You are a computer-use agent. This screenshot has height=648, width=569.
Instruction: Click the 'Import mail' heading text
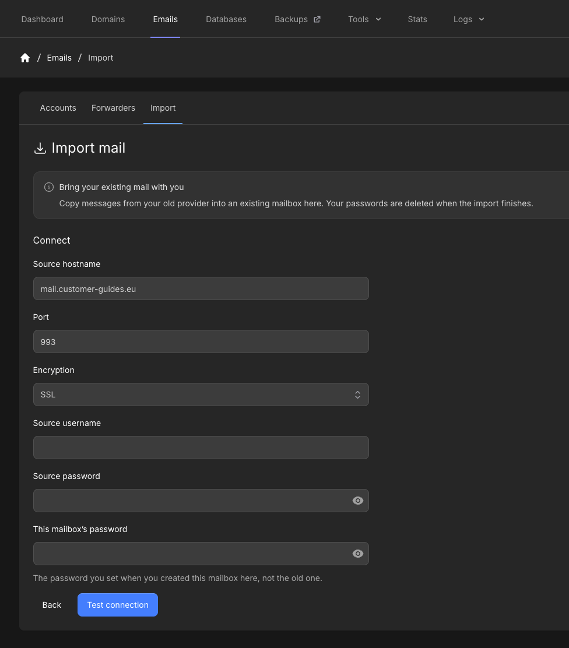[x=89, y=148]
